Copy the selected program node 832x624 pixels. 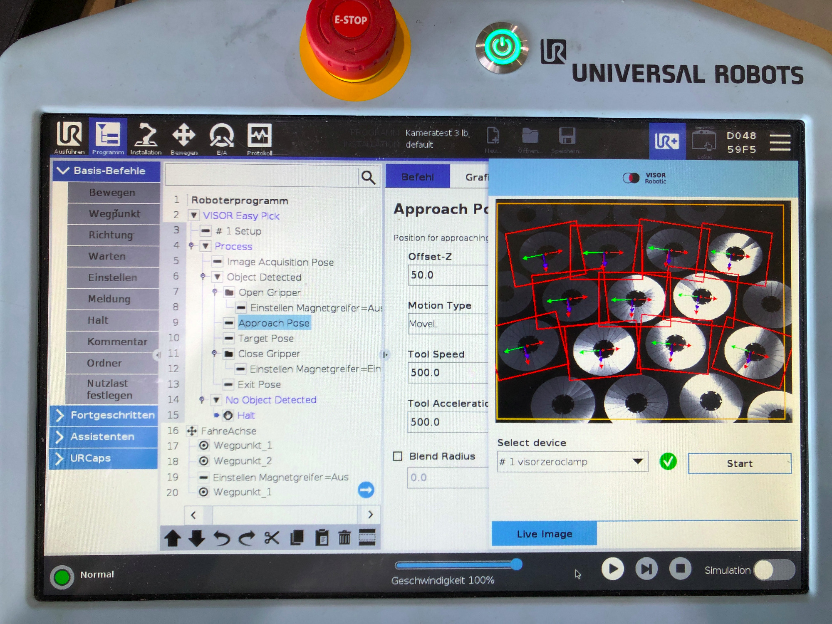pyautogui.click(x=297, y=538)
